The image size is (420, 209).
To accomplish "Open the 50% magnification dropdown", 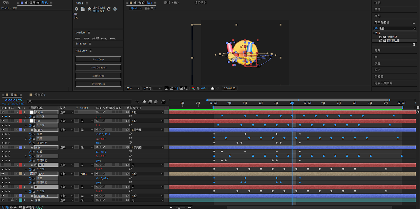I will 133,88.
